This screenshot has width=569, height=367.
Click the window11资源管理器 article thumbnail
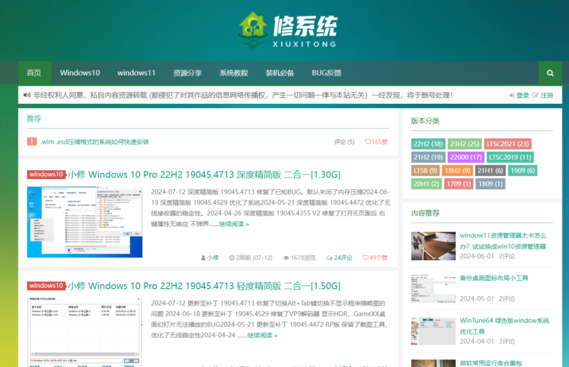433,246
